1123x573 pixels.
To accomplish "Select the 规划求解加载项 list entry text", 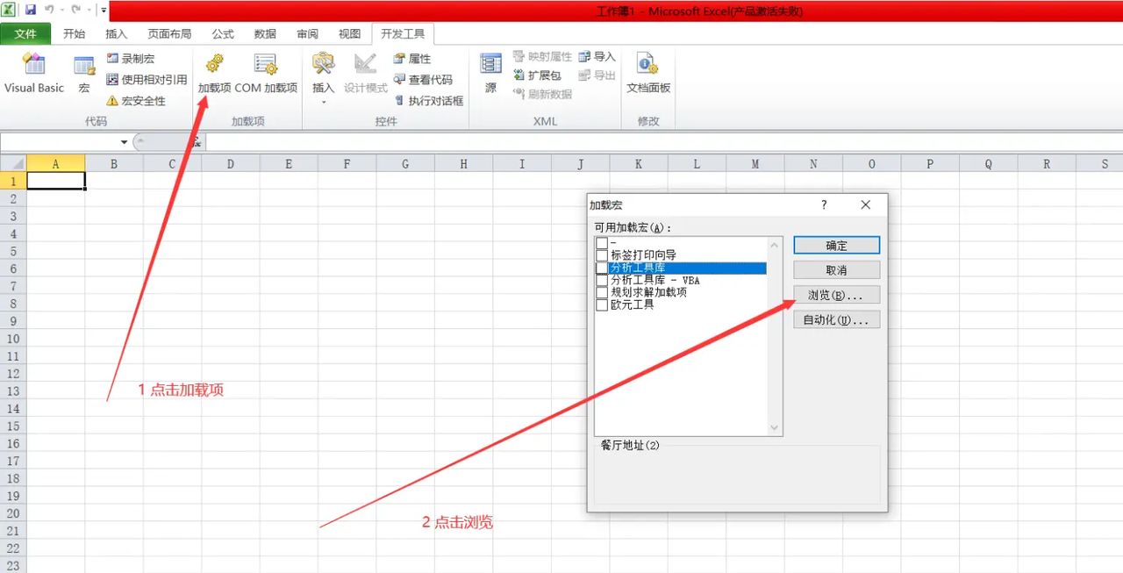I will [648, 292].
